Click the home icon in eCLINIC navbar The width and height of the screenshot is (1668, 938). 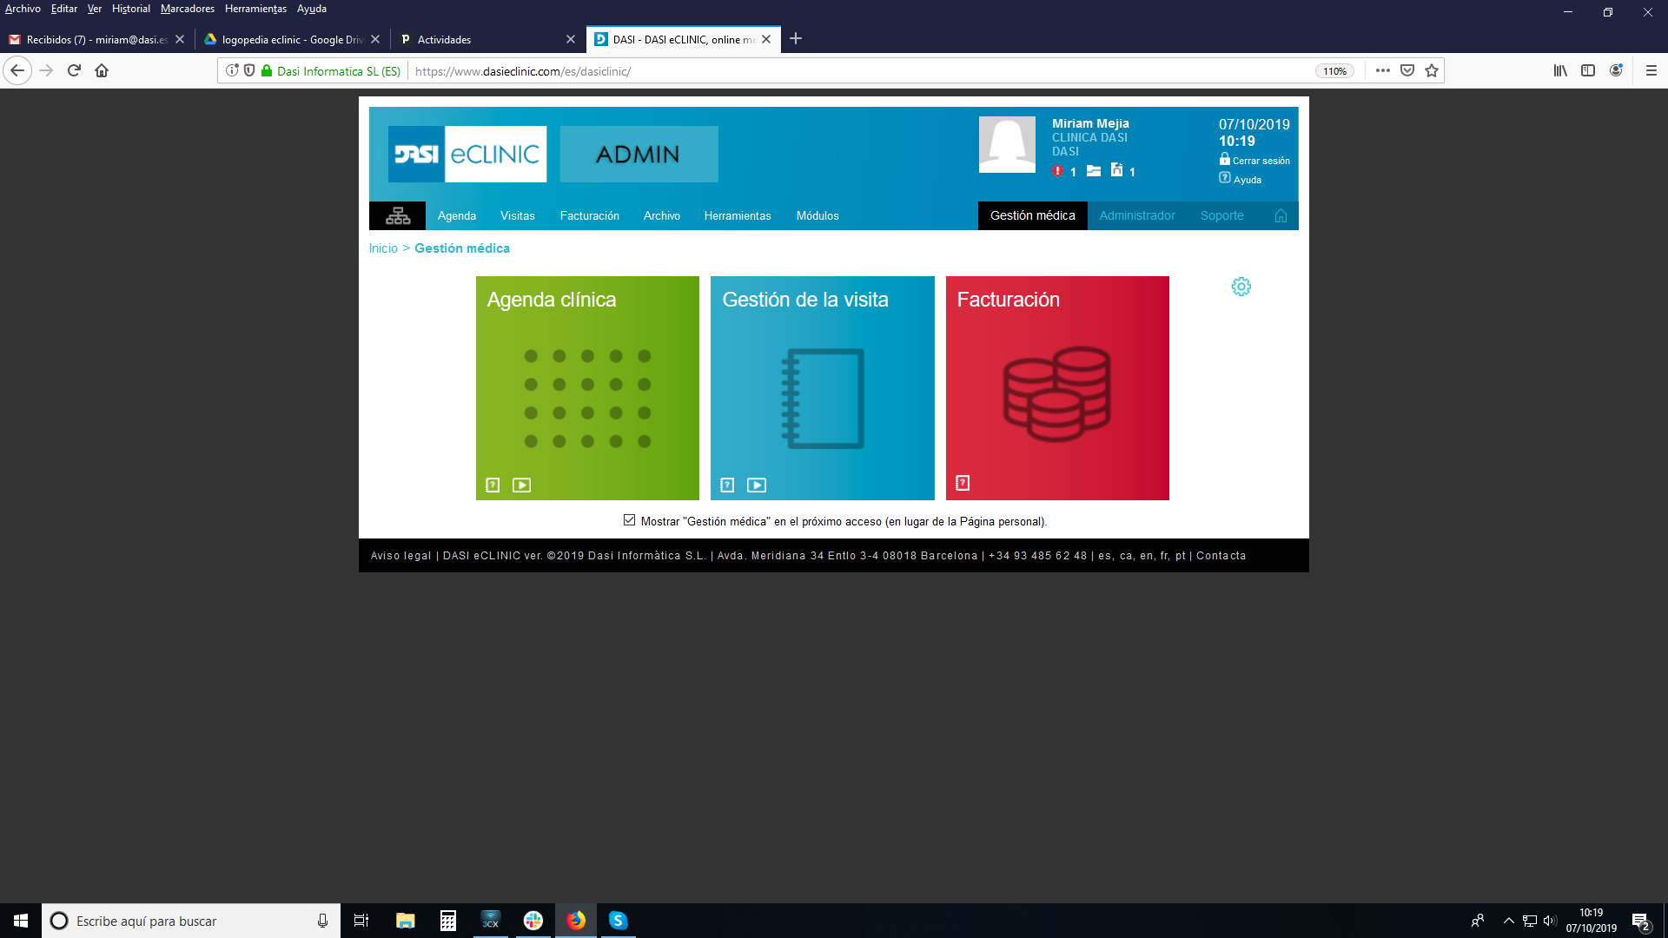tap(1281, 215)
